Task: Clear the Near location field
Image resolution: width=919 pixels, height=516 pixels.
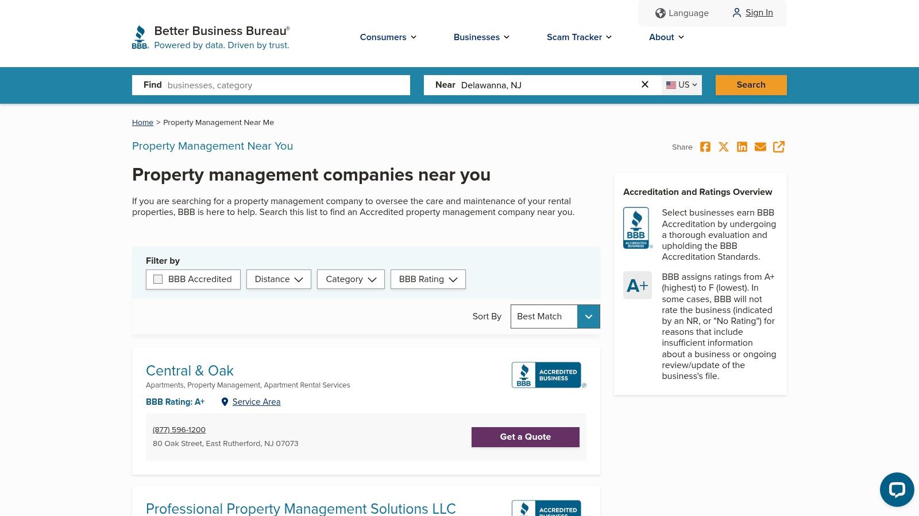Action: pos(645,84)
